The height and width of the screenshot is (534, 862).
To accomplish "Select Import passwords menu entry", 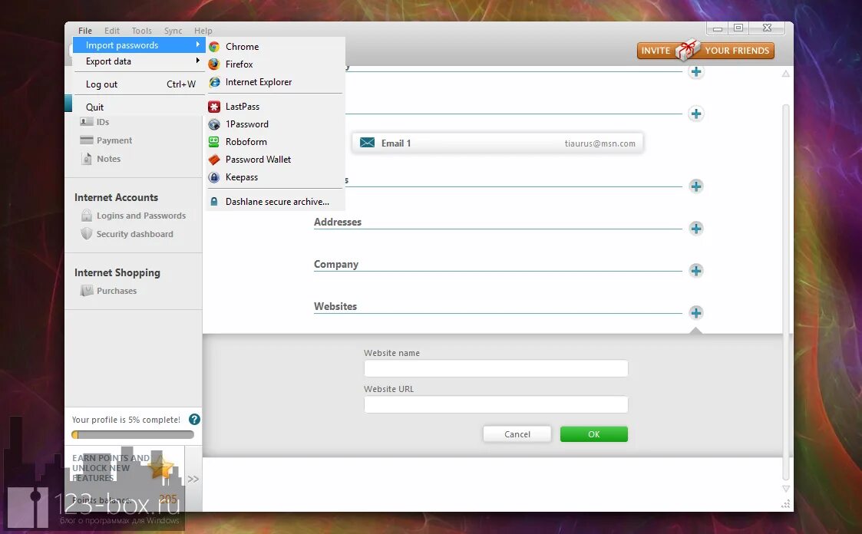I will (x=139, y=45).
